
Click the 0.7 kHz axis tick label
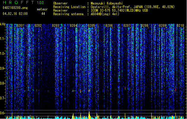(x=2, y=98)
